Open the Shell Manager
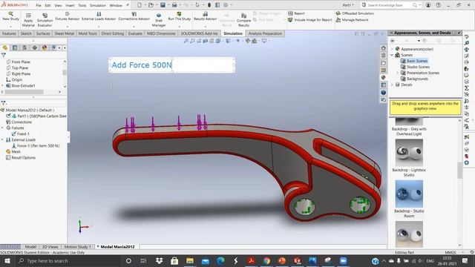This screenshot has width=475, height=267. 159,20
